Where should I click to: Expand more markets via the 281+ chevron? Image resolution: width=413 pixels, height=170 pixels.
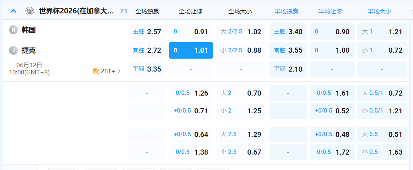tap(119, 71)
